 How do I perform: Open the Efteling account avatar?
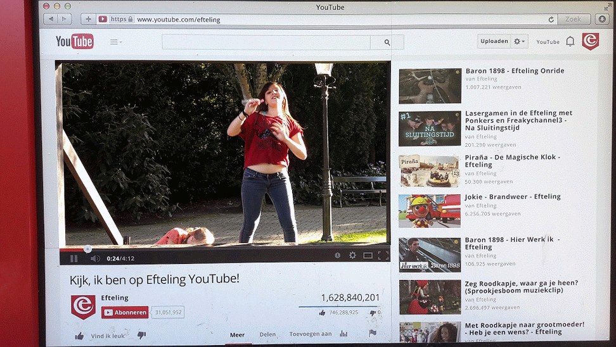(x=591, y=41)
